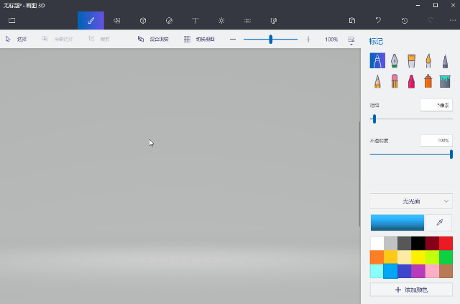
Task: Pick the dark gray swatch
Action: pyautogui.click(x=404, y=244)
